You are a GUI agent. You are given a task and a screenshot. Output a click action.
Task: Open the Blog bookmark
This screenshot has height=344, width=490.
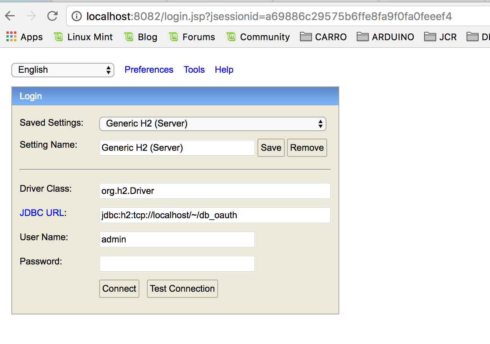click(140, 37)
